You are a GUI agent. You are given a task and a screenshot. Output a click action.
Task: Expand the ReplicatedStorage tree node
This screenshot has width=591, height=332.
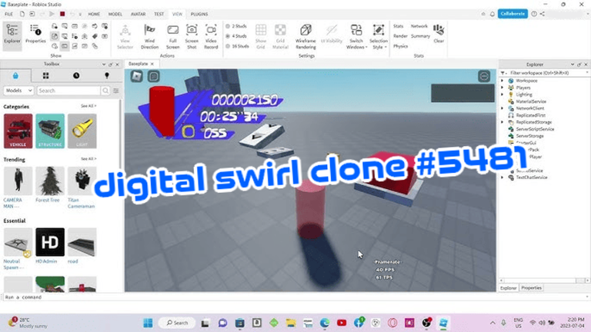click(502, 122)
